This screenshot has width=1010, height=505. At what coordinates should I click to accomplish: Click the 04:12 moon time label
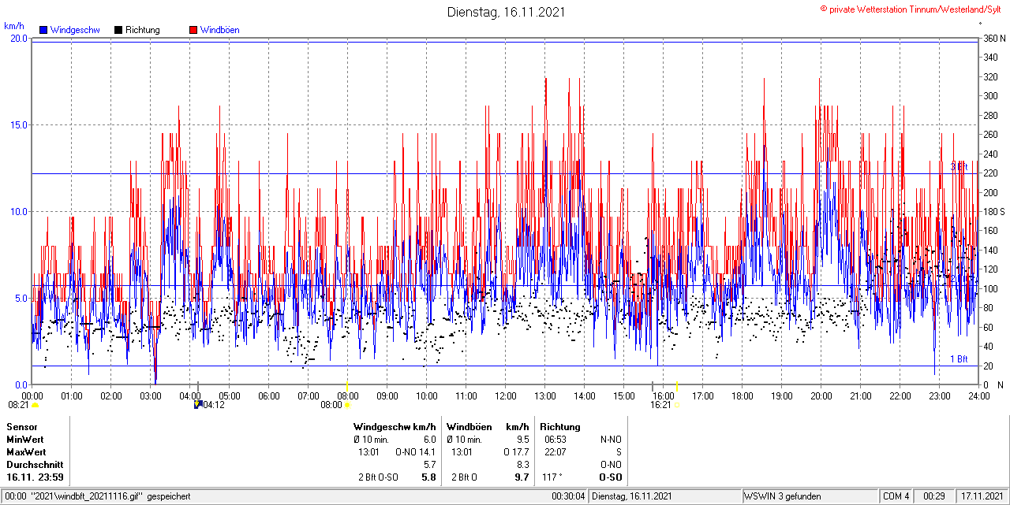point(215,405)
